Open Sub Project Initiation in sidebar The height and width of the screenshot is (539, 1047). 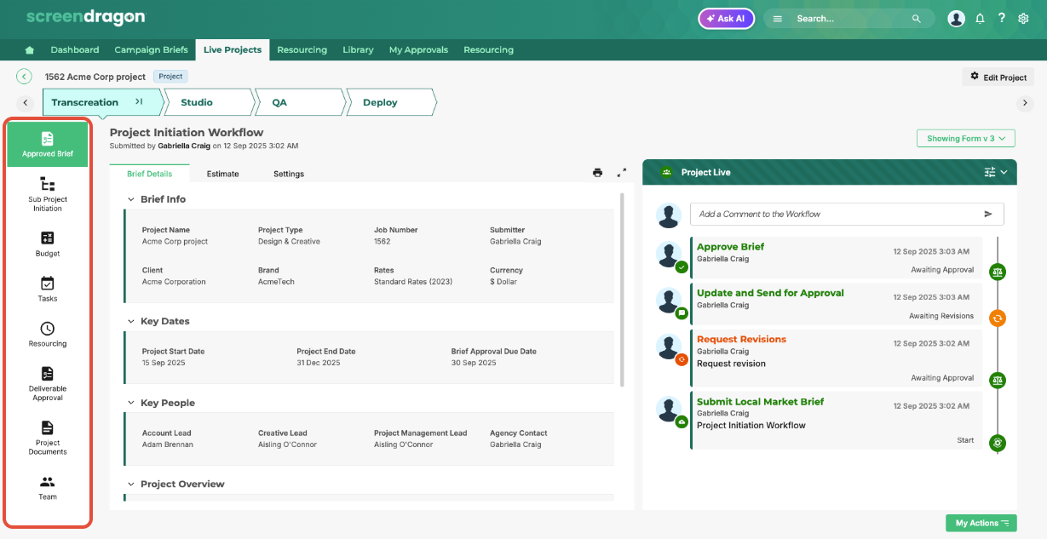(x=48, y=193)
